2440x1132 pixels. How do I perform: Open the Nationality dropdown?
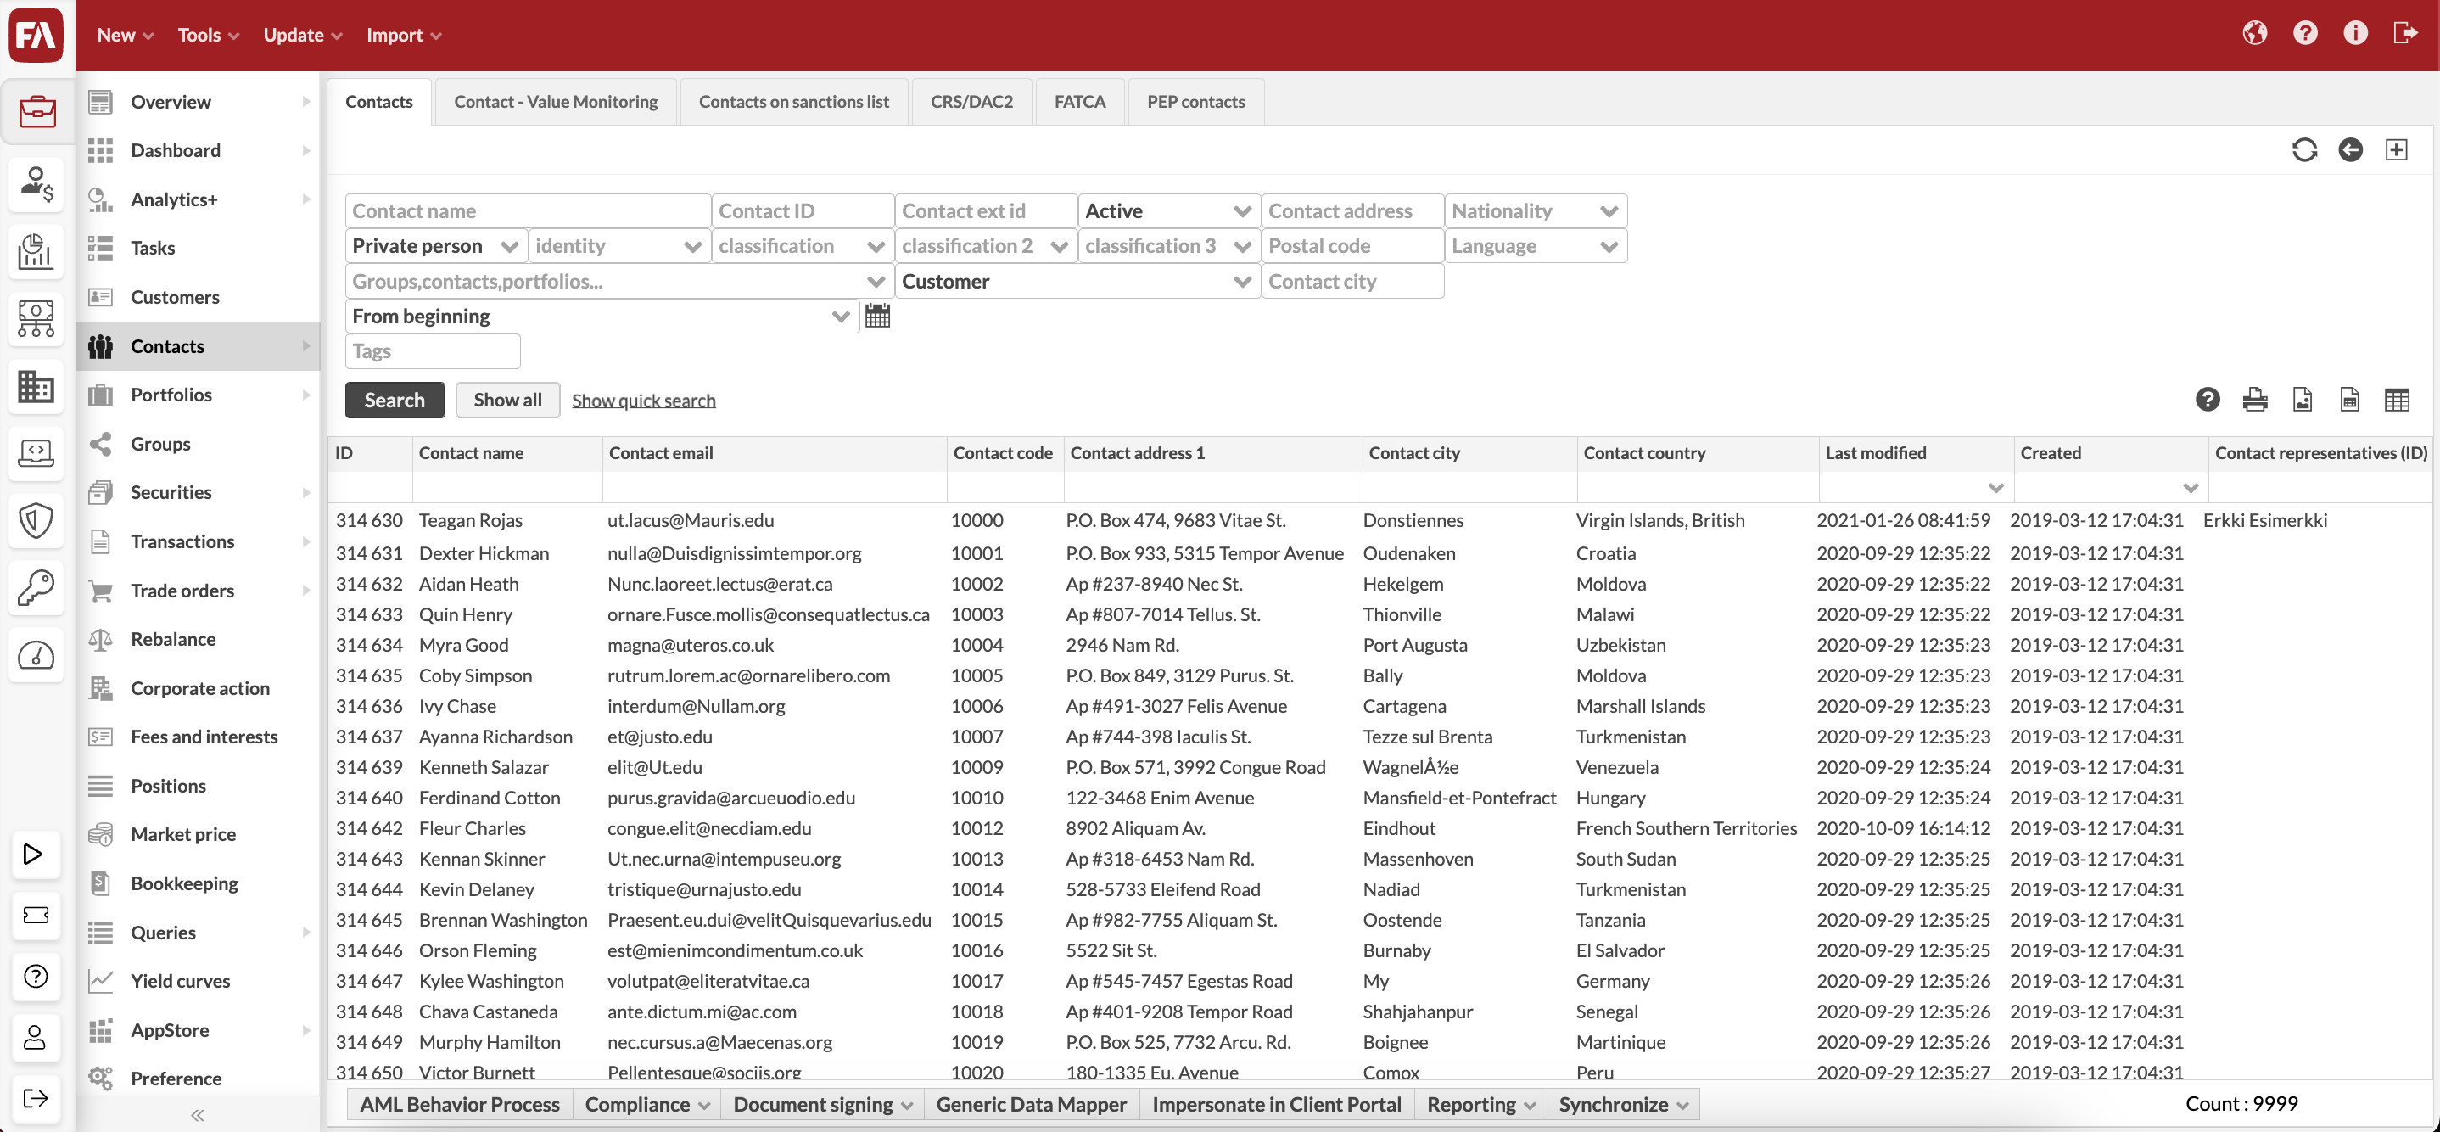[x=1535, y=210]
